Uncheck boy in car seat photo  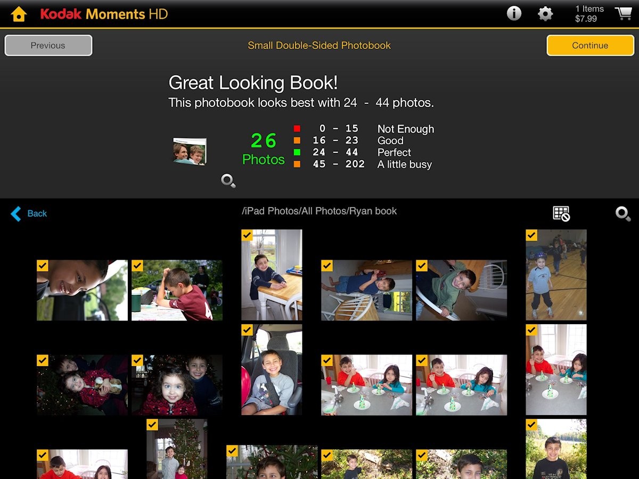point(247,330)
